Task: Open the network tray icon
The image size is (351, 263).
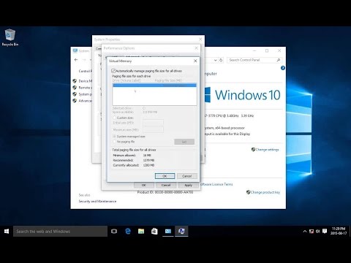Action: click(x=312, y=232)
